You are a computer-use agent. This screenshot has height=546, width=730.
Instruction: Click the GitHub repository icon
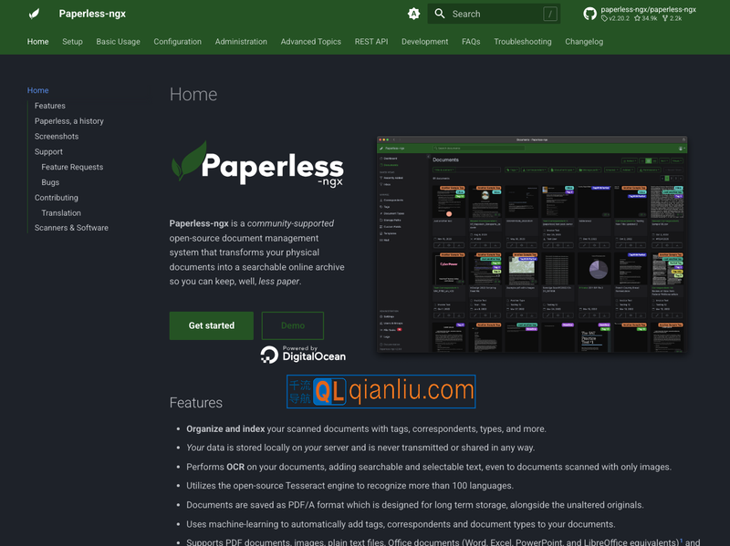pyautogui.click(x=589, y=13)
